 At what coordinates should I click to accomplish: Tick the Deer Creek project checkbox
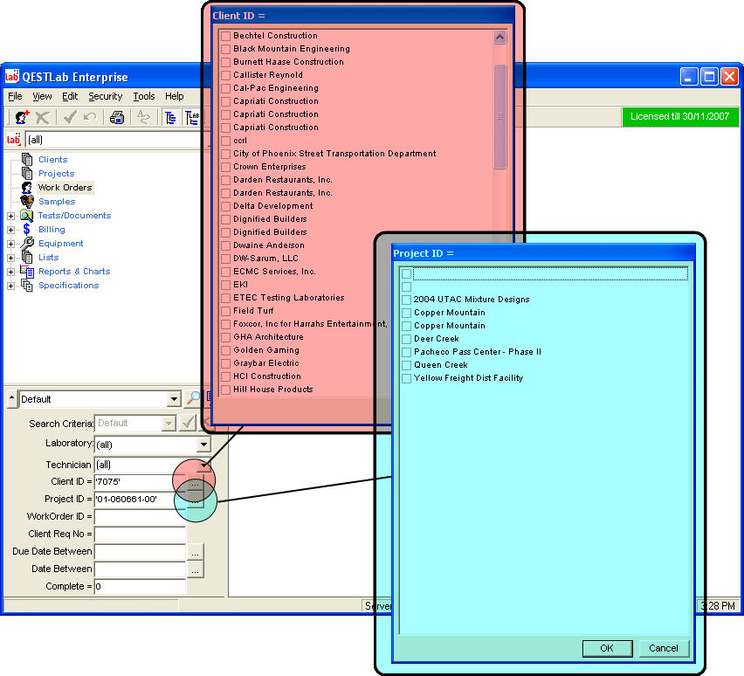[406, 339]
